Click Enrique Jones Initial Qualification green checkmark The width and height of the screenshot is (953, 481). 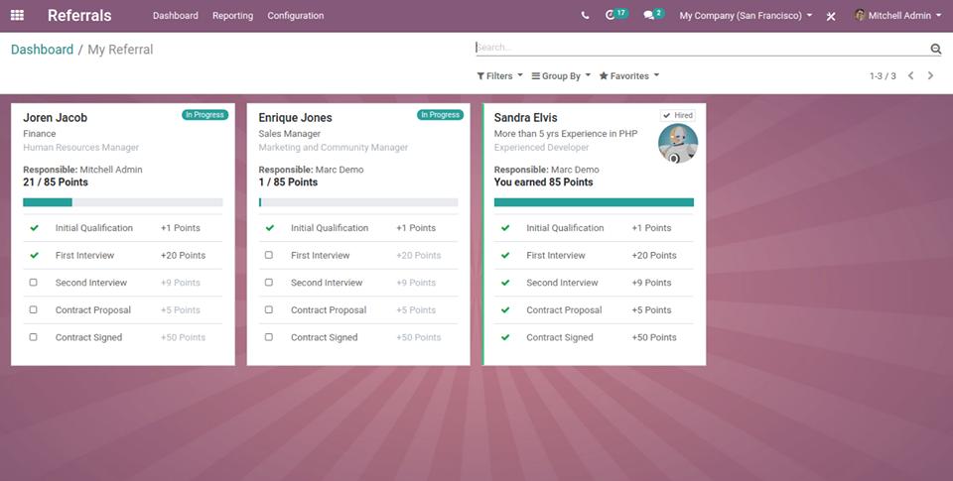pyautogui.click(x=270, y=228)
